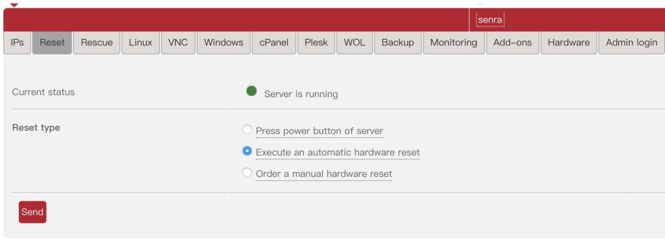This screenshot has width=665, height=252.
Task: Open the Linux tab
Action: [140, 43]
